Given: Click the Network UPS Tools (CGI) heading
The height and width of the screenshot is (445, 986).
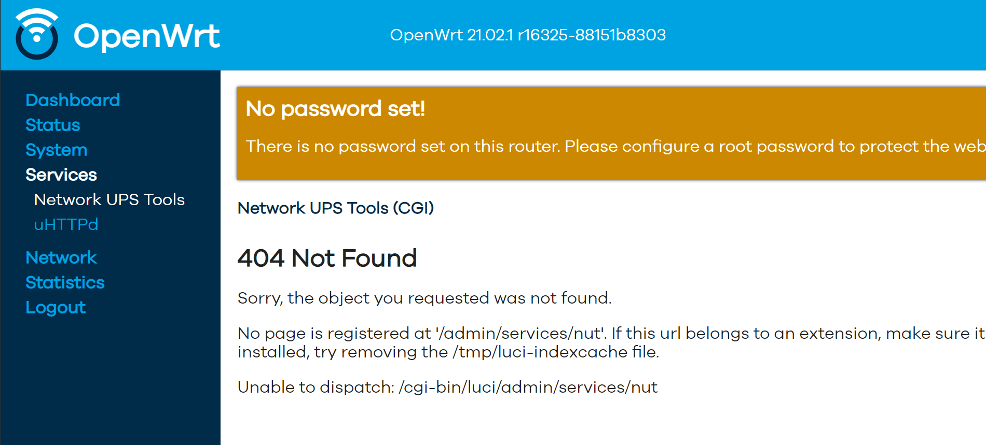Looking at the screenshot, I should pyautogui.click(x=335, y=208).
